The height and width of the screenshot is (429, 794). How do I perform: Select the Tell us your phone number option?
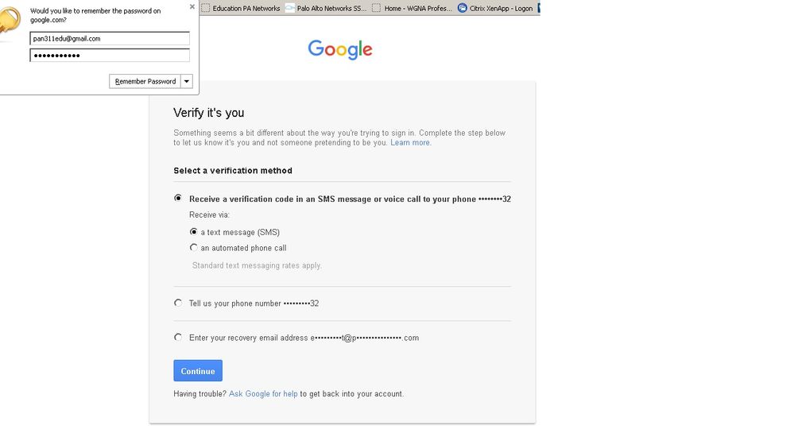178,303
